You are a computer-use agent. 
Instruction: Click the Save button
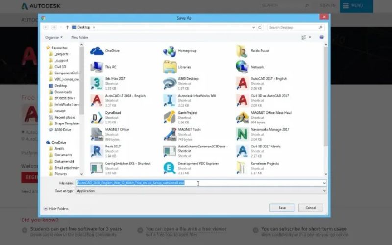tap(282, 208)
